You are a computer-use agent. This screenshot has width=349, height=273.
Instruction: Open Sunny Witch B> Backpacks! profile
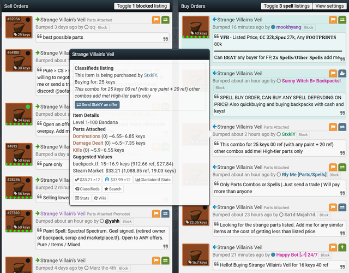click(311, 81)
